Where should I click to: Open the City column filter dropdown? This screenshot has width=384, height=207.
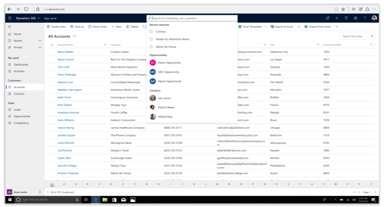(x=318, y=45)
